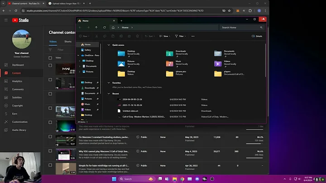Toggle the Details pane in Explorer
The height and width of the screenshot is (183, 326).
point(257,36)
